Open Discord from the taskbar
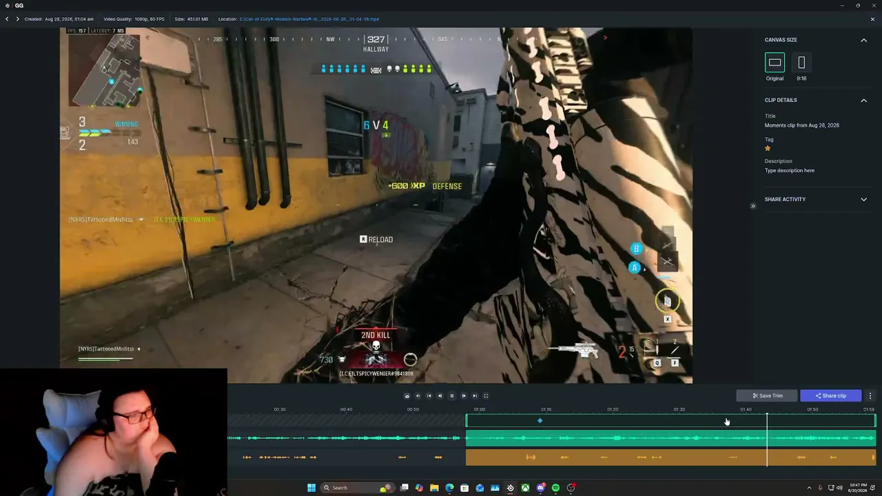Image resolution: width=882 pixels, height=496 pixels. pos(541,488)
